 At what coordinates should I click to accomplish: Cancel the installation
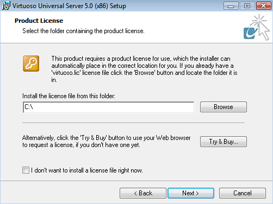[x=243, y=193]
